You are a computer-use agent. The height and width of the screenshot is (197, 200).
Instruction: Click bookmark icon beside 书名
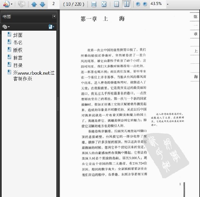(9, 42)
